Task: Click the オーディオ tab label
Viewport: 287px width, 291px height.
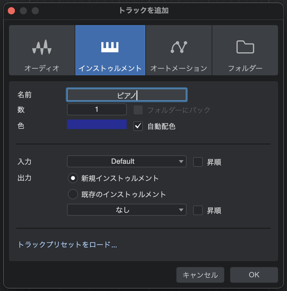Action: (42, 68)
